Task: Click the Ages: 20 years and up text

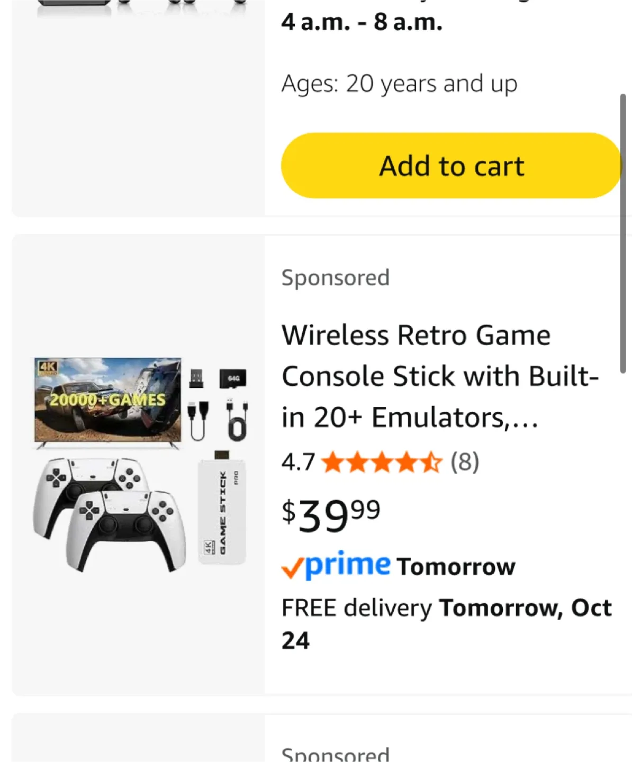Action: [x=399, y=84]
